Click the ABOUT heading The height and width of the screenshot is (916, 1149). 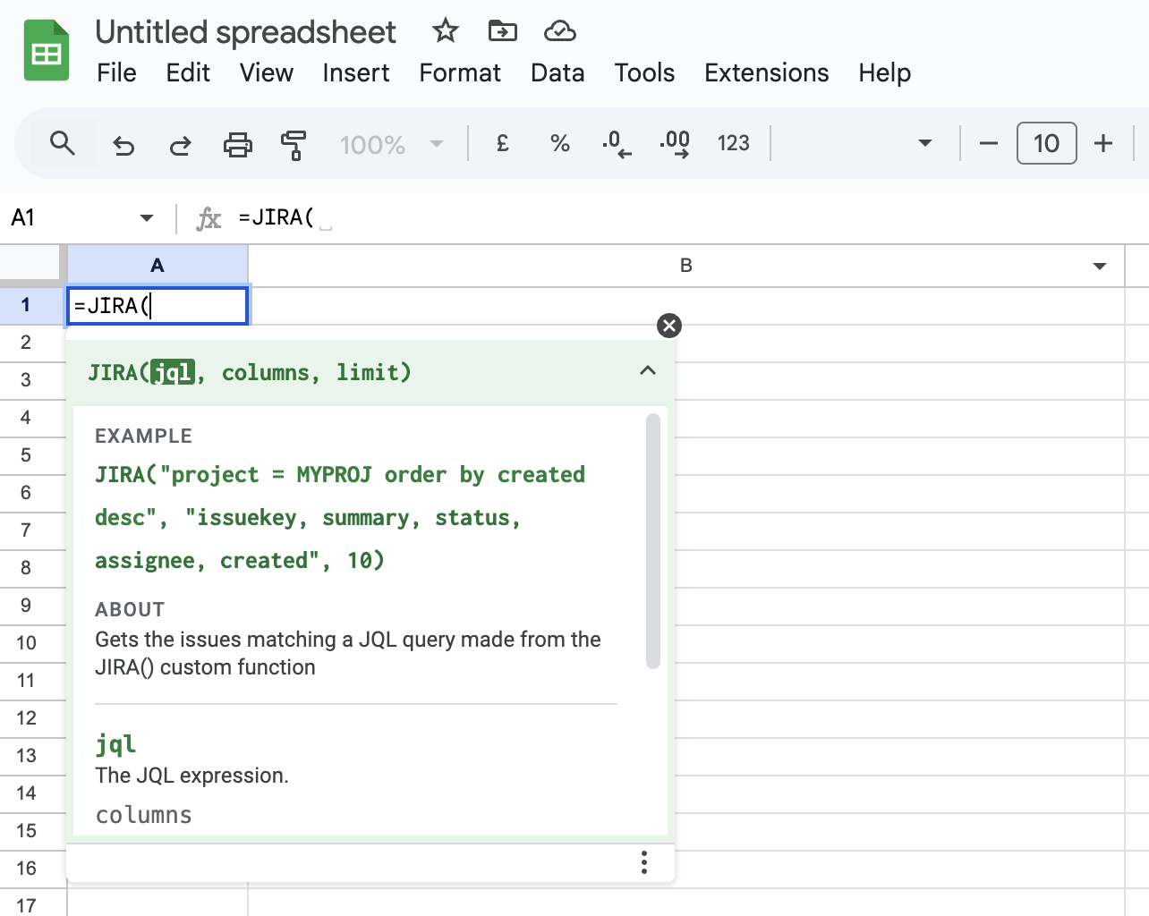(130, 609)
